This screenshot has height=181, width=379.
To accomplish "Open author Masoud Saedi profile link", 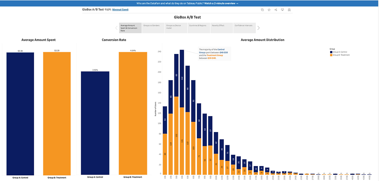I will point(120,10).
